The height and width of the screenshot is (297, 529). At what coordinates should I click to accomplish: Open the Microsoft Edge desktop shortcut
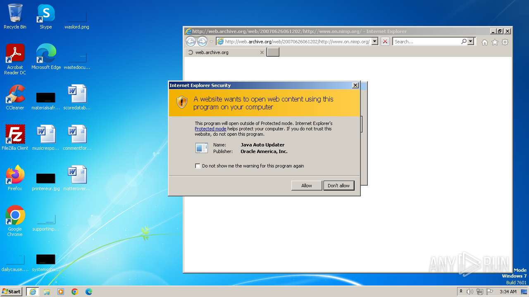point(46,57)
